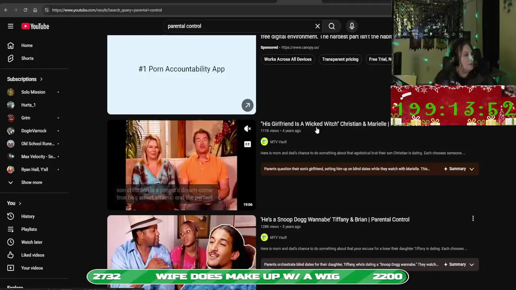Click the DogInVarrock channel avatar
The height and width of the screenshot is (290, 516).
coord(11,131)
